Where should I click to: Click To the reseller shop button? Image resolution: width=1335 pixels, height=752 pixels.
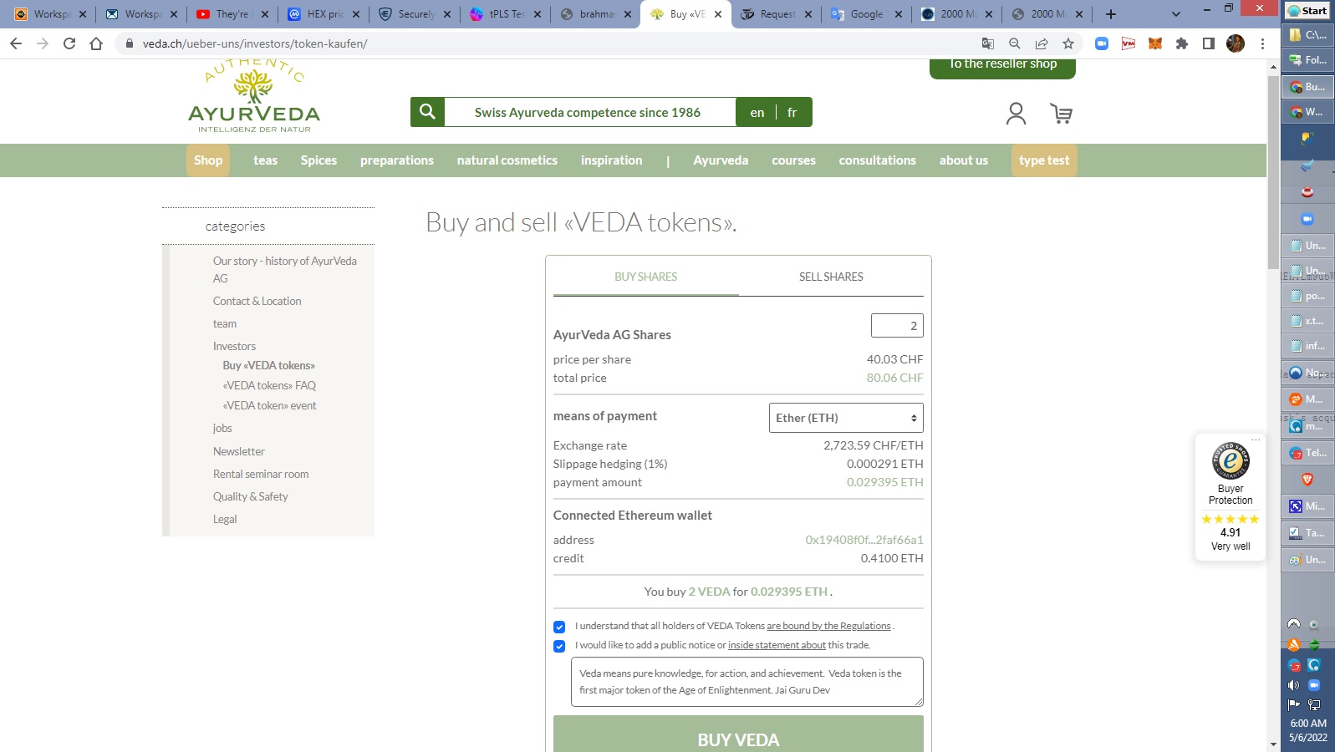(x=1002, y=67)
